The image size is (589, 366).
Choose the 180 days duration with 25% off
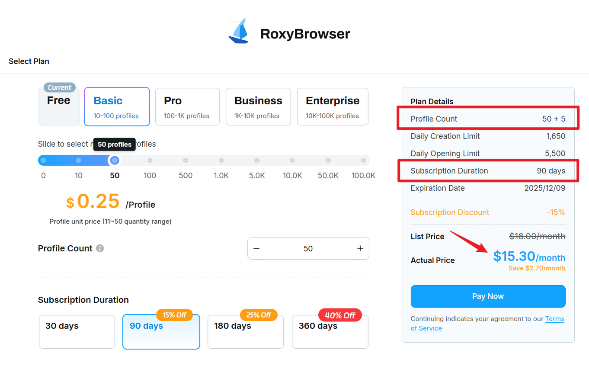point(245,332)
